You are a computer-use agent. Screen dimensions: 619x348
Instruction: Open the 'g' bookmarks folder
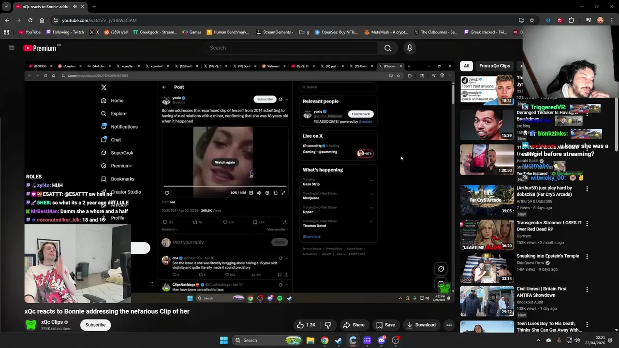(304, 32)
